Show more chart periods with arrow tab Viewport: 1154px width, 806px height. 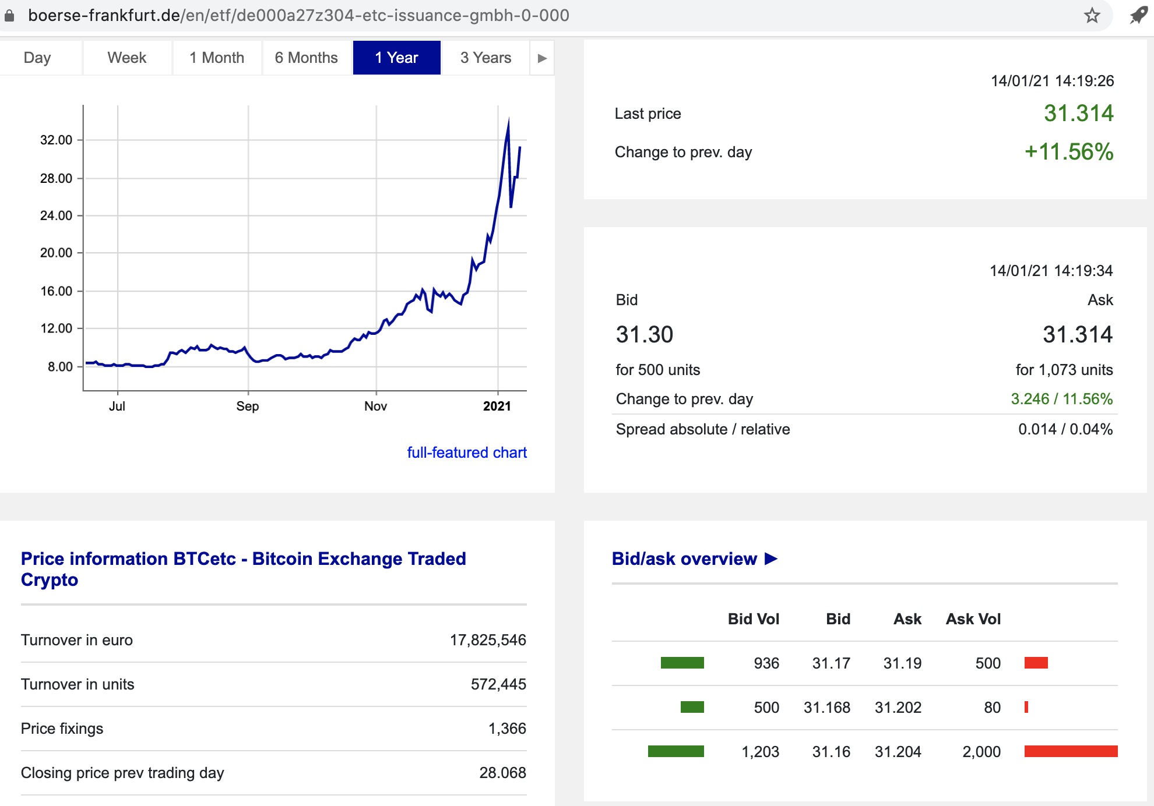click(542, 58)
